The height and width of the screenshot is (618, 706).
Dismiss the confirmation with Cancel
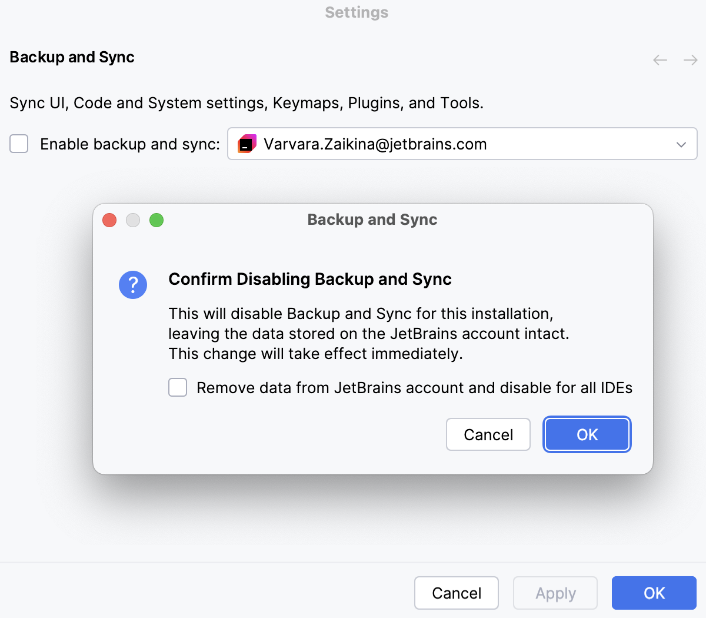pyautogui.click(x=488, y=434)
